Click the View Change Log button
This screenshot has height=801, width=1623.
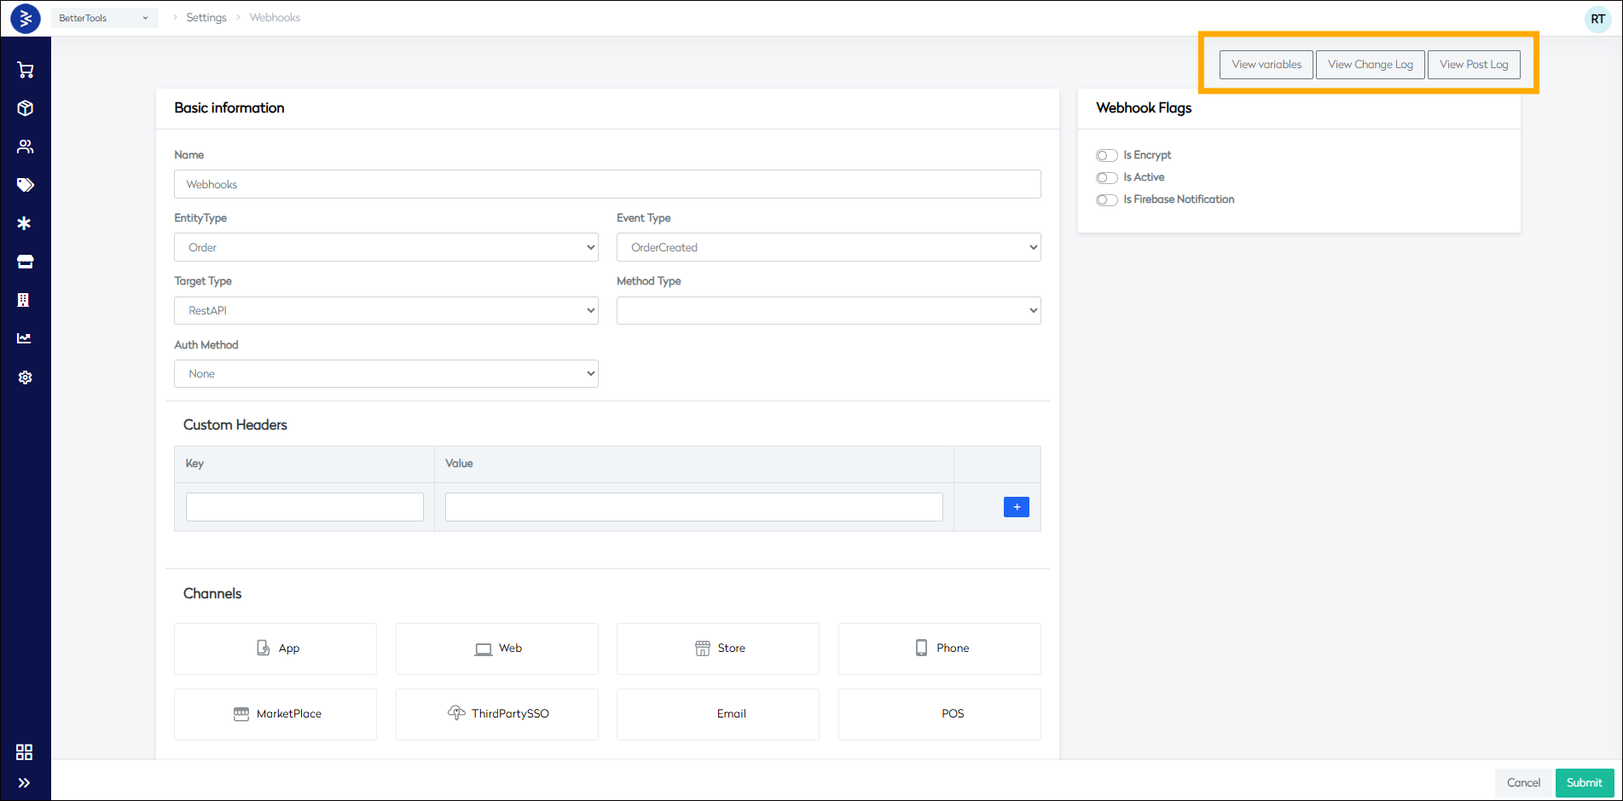(x=1370, y=64)
